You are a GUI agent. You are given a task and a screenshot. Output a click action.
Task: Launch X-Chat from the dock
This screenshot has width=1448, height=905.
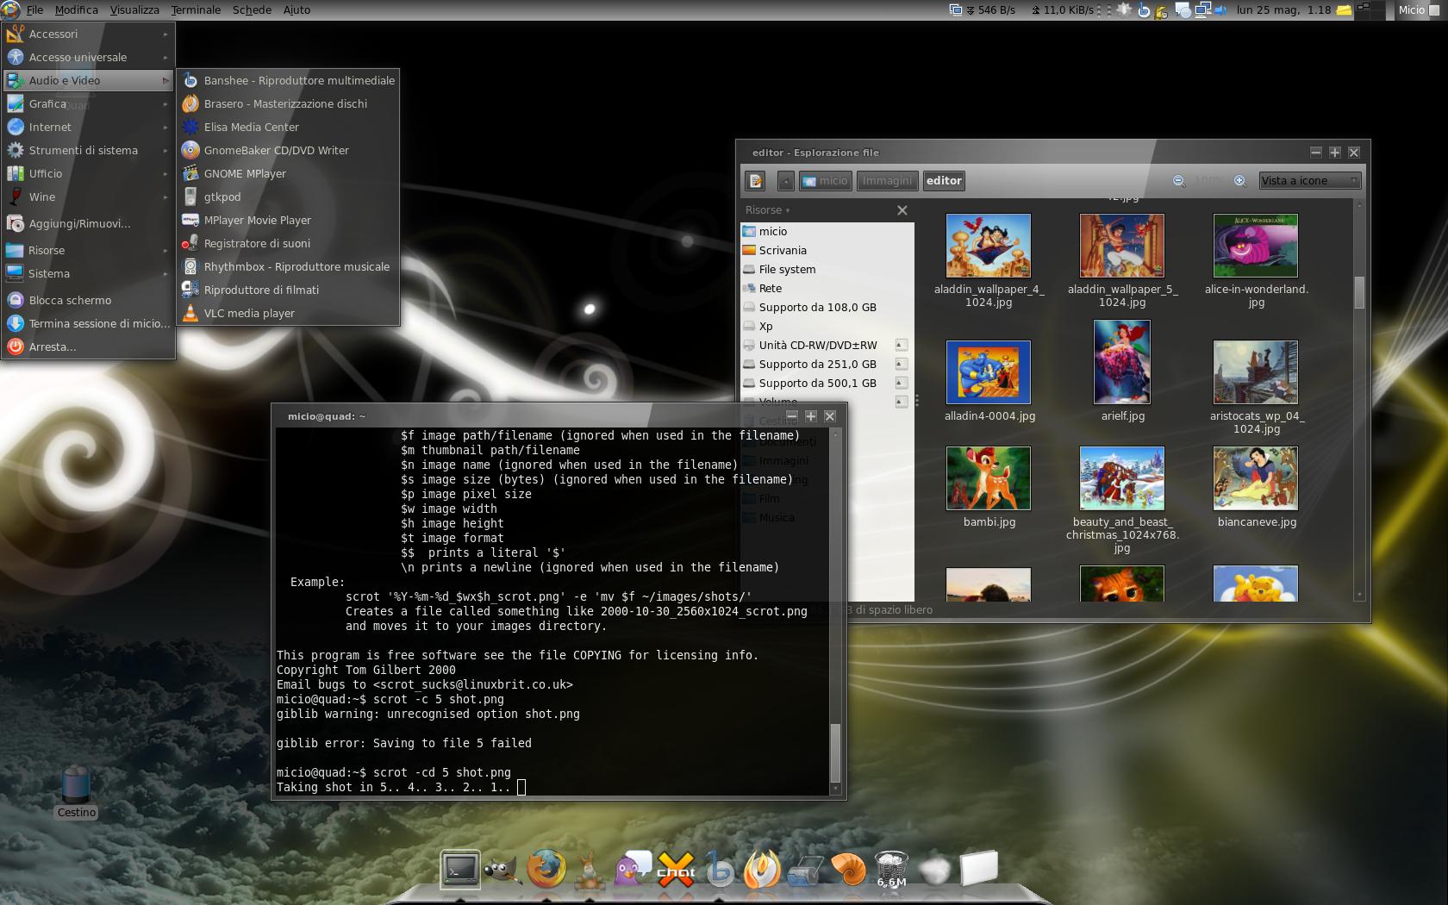click(x=676, y=869)
